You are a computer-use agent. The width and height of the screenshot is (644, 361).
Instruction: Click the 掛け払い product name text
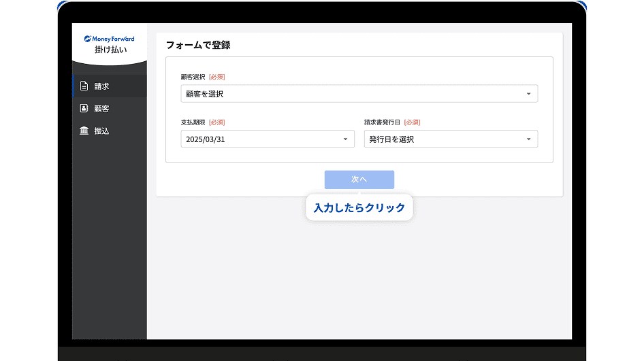(110, 50)
